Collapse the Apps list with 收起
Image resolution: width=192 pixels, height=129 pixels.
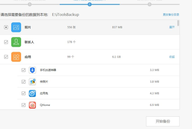[x=172, y=57]
